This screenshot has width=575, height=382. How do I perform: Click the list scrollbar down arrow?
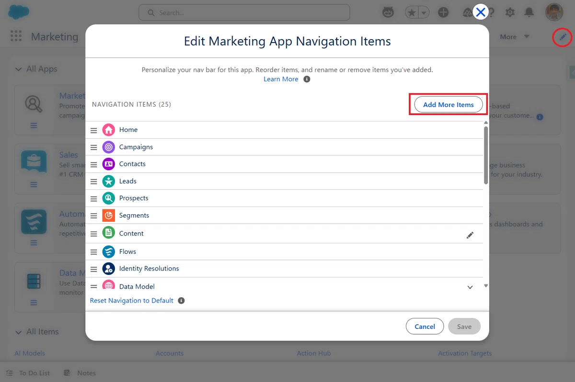click(486, 286)
